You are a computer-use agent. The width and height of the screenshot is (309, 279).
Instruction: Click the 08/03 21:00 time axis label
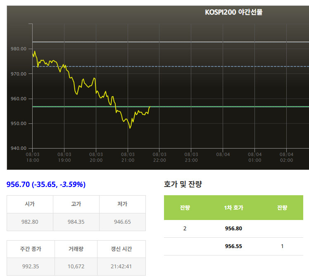coord(128,157)
